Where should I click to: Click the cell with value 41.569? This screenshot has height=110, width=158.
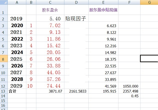103,85
